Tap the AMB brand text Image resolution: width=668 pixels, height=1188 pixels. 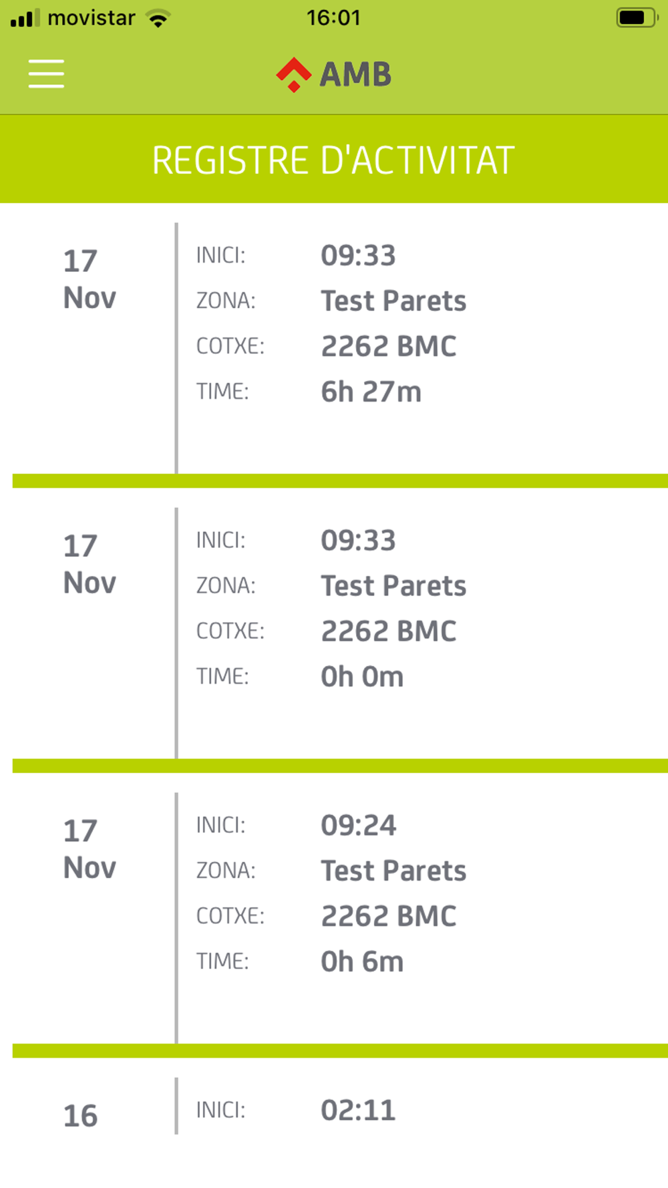[x=355, y=74]
